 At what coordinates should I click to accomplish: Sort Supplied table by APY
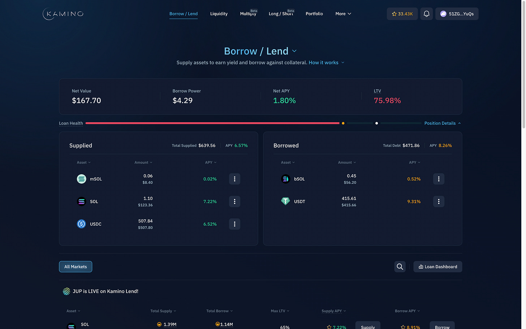coord(211,163)
